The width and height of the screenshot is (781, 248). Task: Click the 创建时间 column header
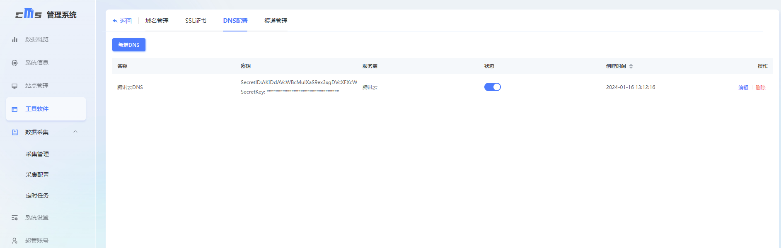pyautogui.click(x=616, y=66)
